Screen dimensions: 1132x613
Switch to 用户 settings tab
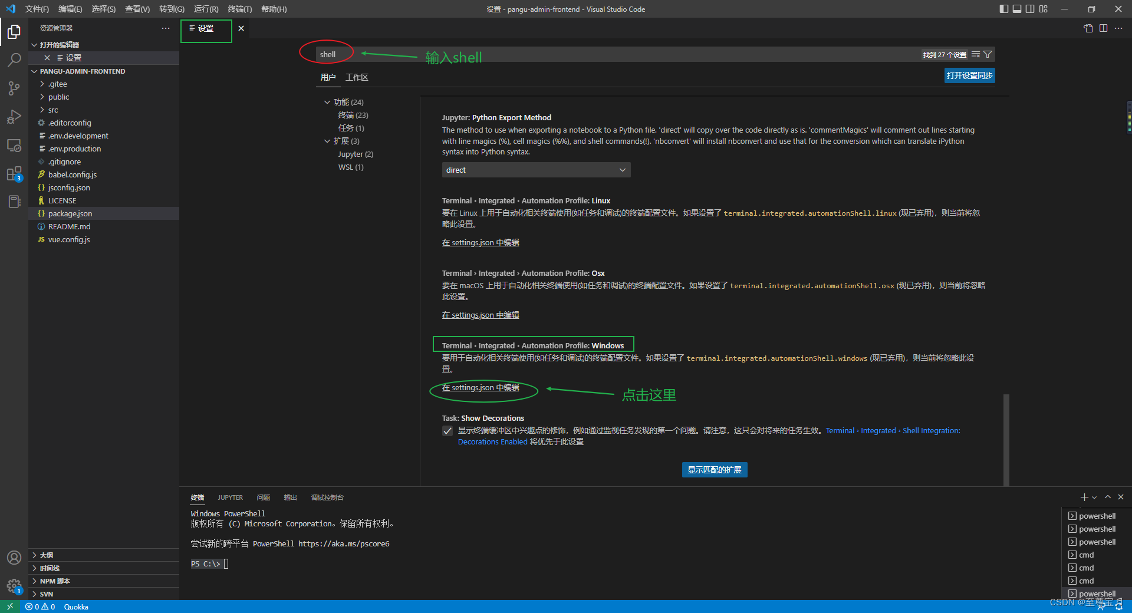pos(328,77)
